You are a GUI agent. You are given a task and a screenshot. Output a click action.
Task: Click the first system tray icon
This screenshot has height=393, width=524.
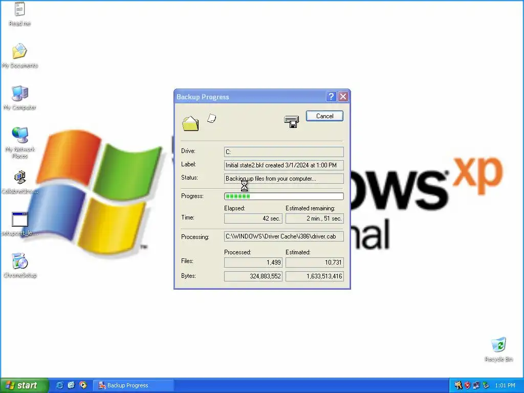pos(458,385)
